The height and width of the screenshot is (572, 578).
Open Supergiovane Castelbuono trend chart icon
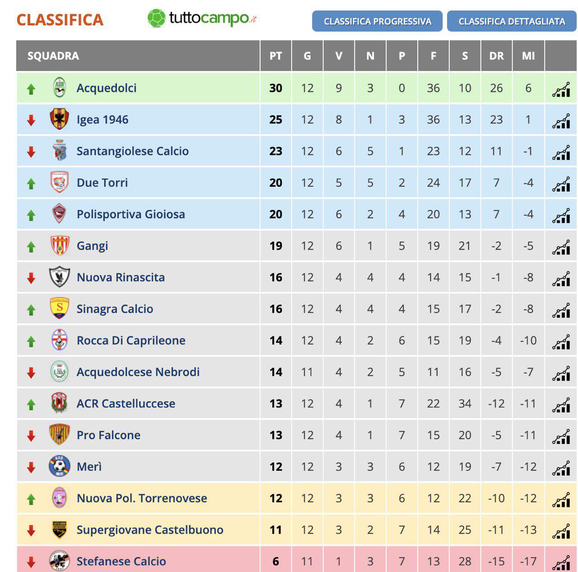click(561, 531)
